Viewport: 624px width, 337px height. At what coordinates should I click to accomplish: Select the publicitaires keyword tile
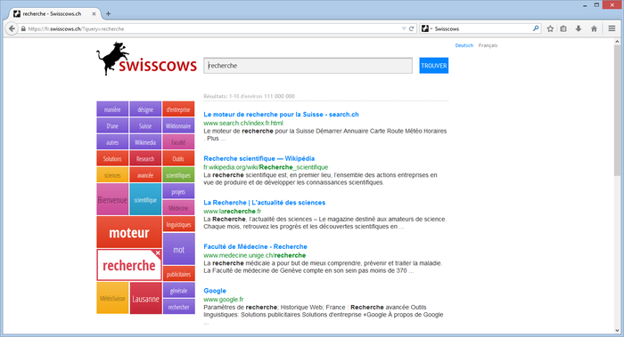(x=178, y=274)
